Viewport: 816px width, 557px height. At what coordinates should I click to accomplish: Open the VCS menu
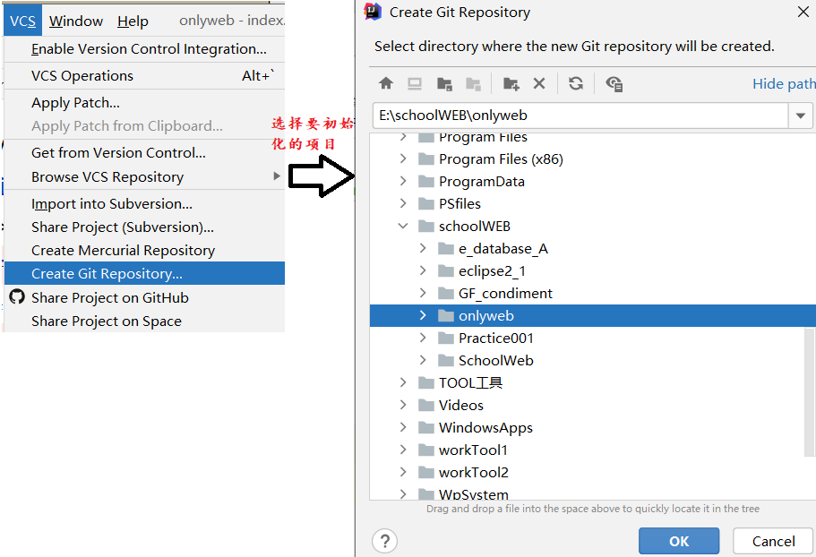(23, 21)
